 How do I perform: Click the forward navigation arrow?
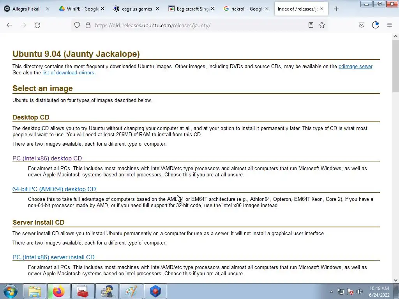(x=23, y=25)
